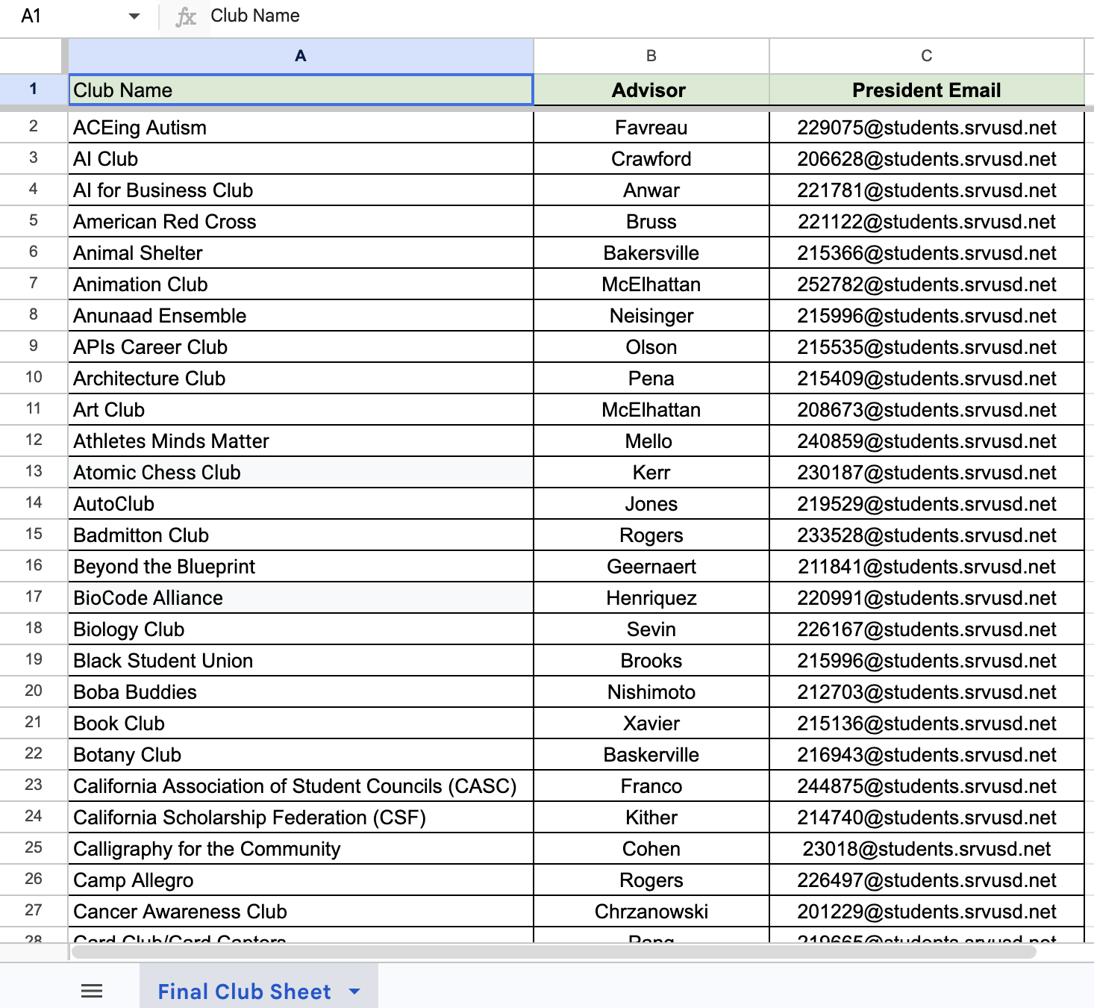
Task: Select the President Email header cell
Action: click(x=927, y=90)
